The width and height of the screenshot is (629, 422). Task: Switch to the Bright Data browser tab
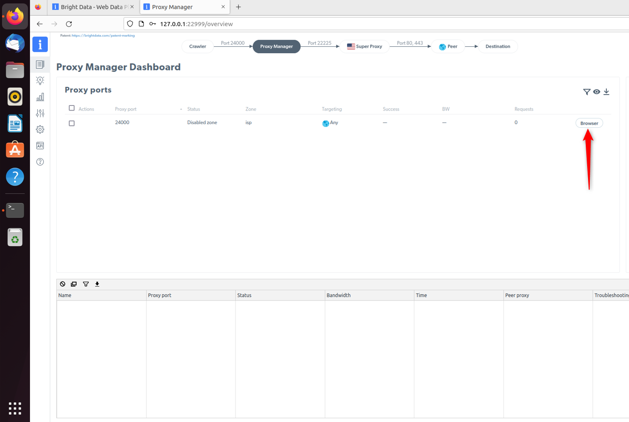point(91,7)
